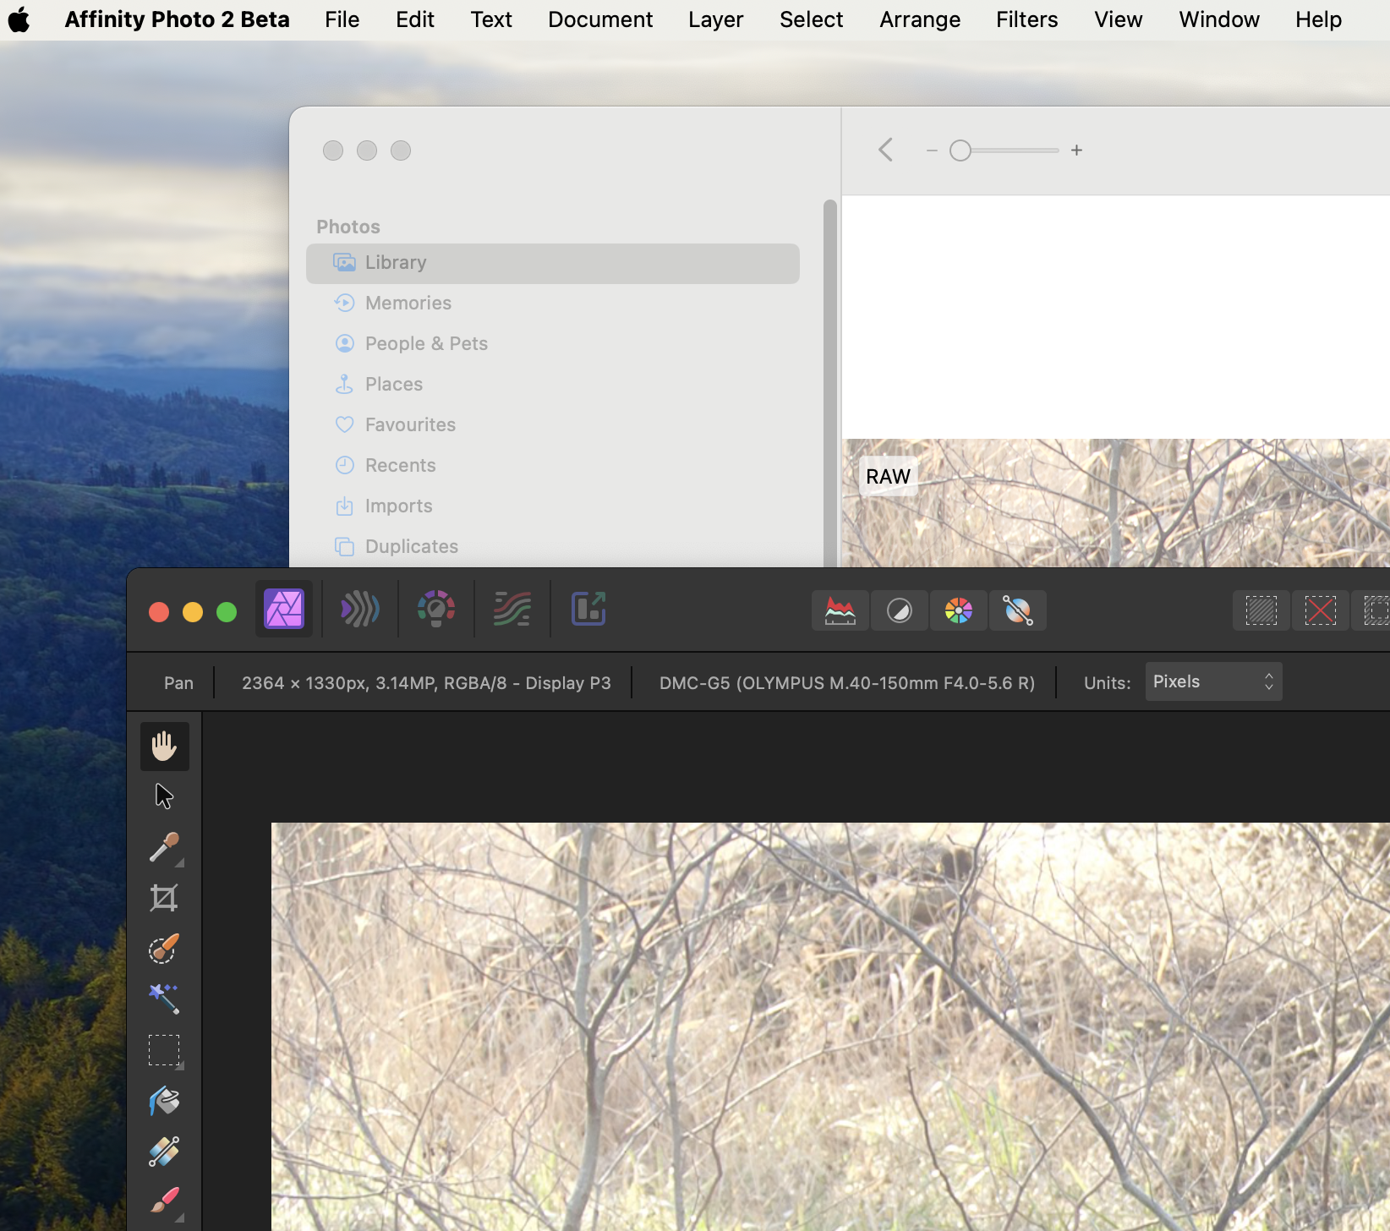Open Library in Photos sidebar
Screen dimensions: 1390x1231
[x=553, y=263]
